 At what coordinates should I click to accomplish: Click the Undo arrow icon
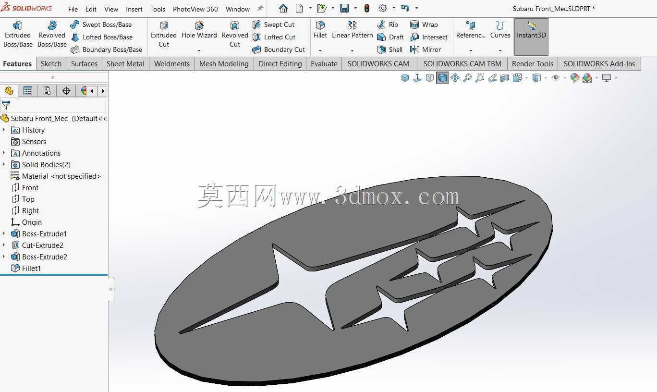click(x=405, y=9)
